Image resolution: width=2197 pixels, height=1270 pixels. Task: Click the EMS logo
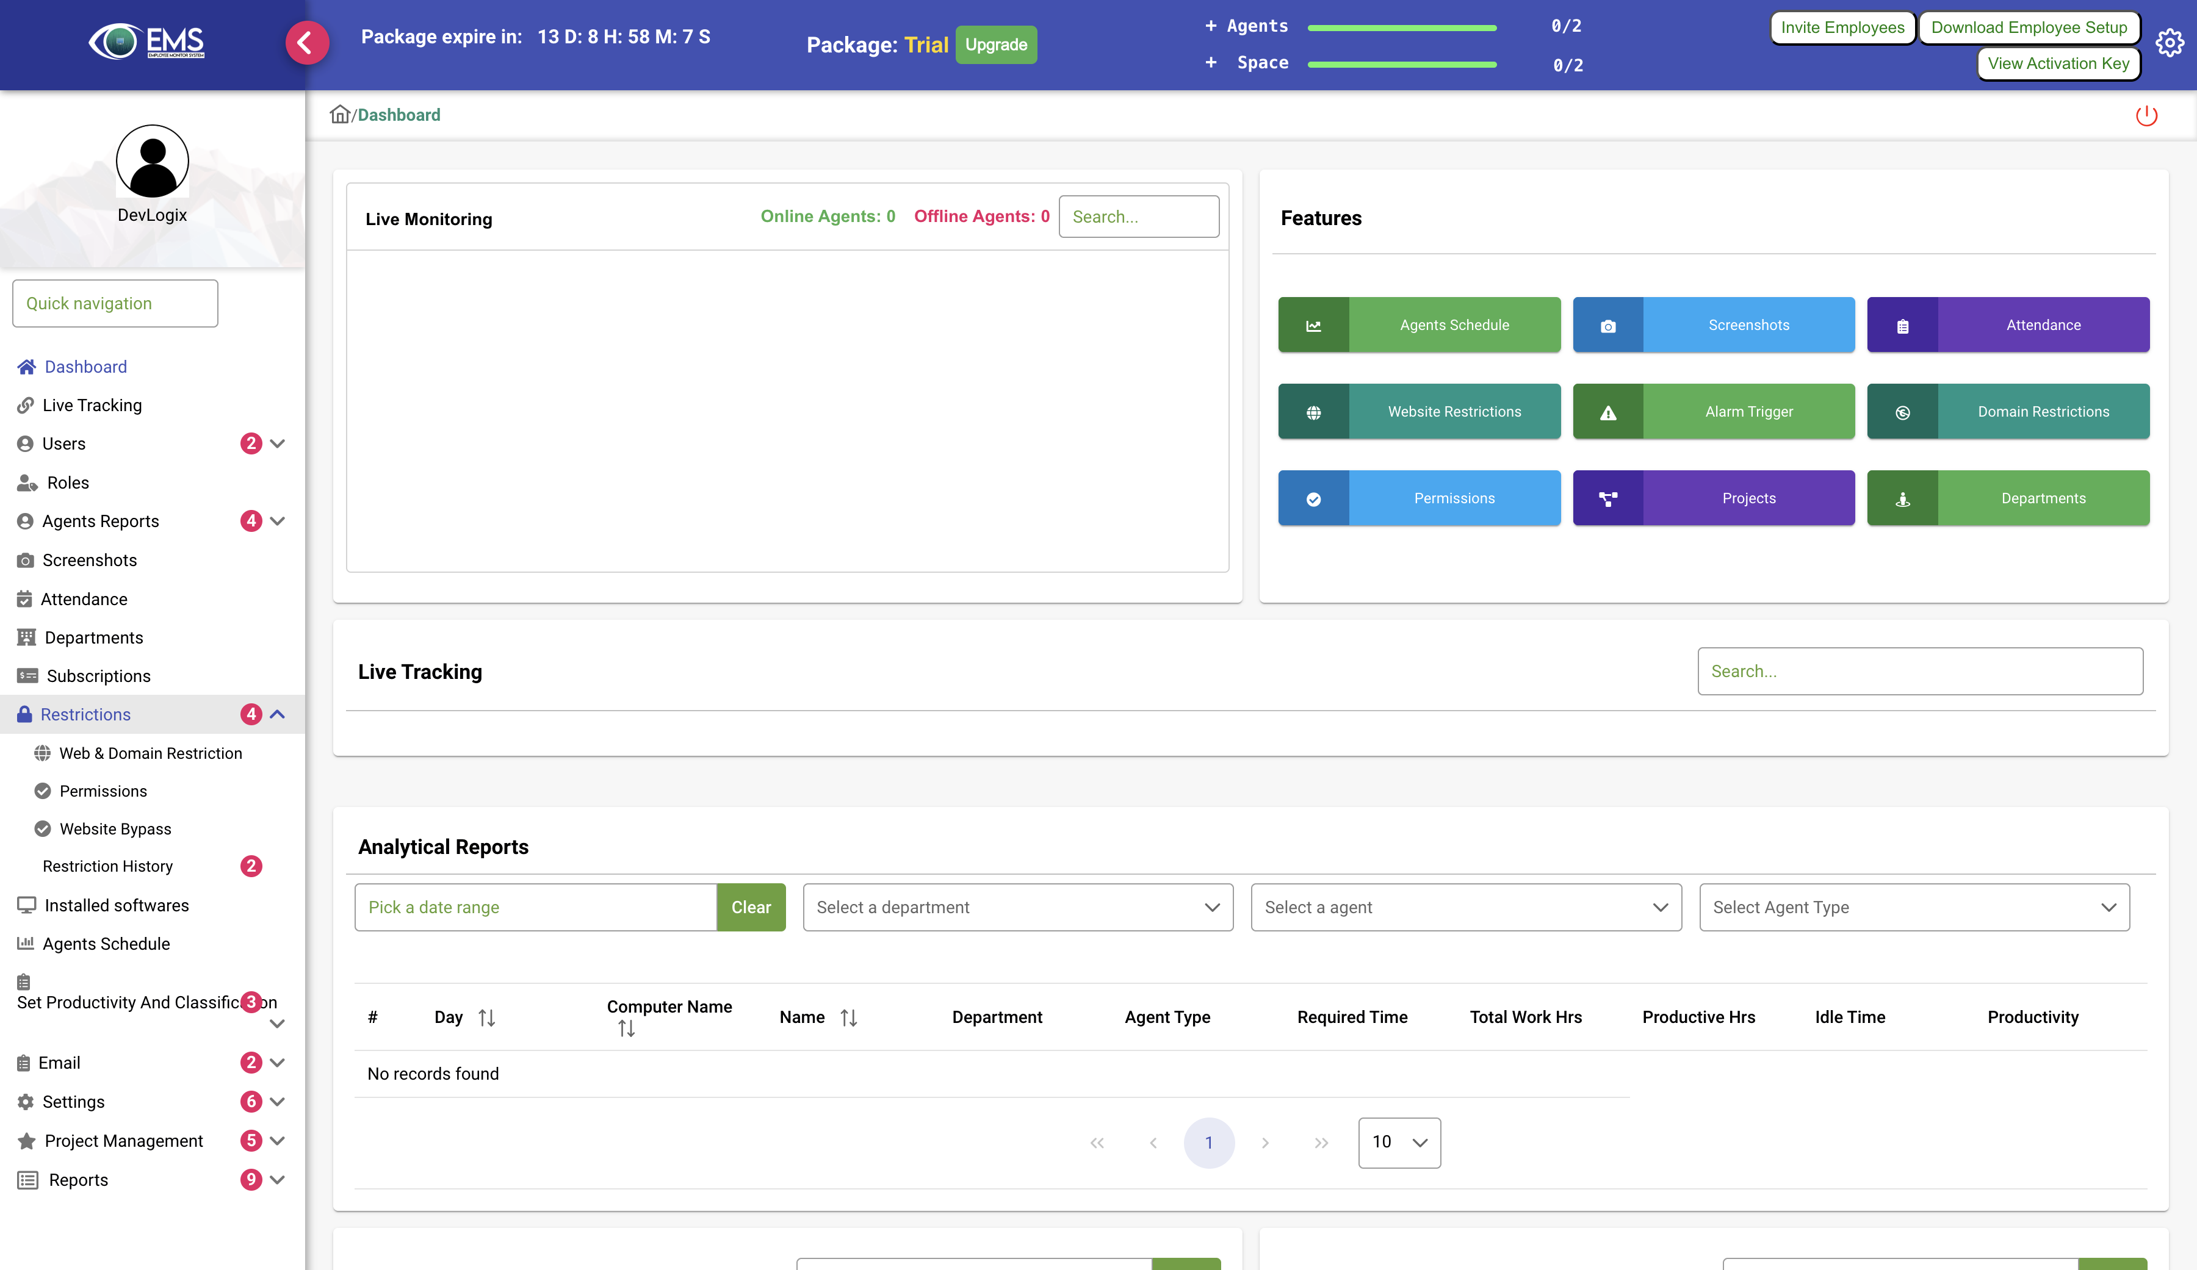(x=146, y=42)
